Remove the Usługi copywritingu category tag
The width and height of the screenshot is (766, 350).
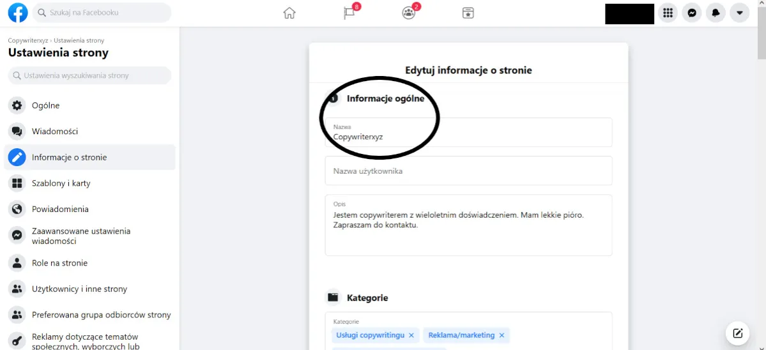(x=411, y=335)
